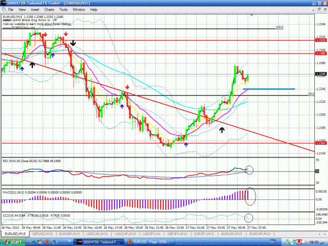This screenshot has height=246, width=328.
Task: Select the Tadawul FX Trader taskbar button
Action: pyautogui.click(x=99, y=242)
